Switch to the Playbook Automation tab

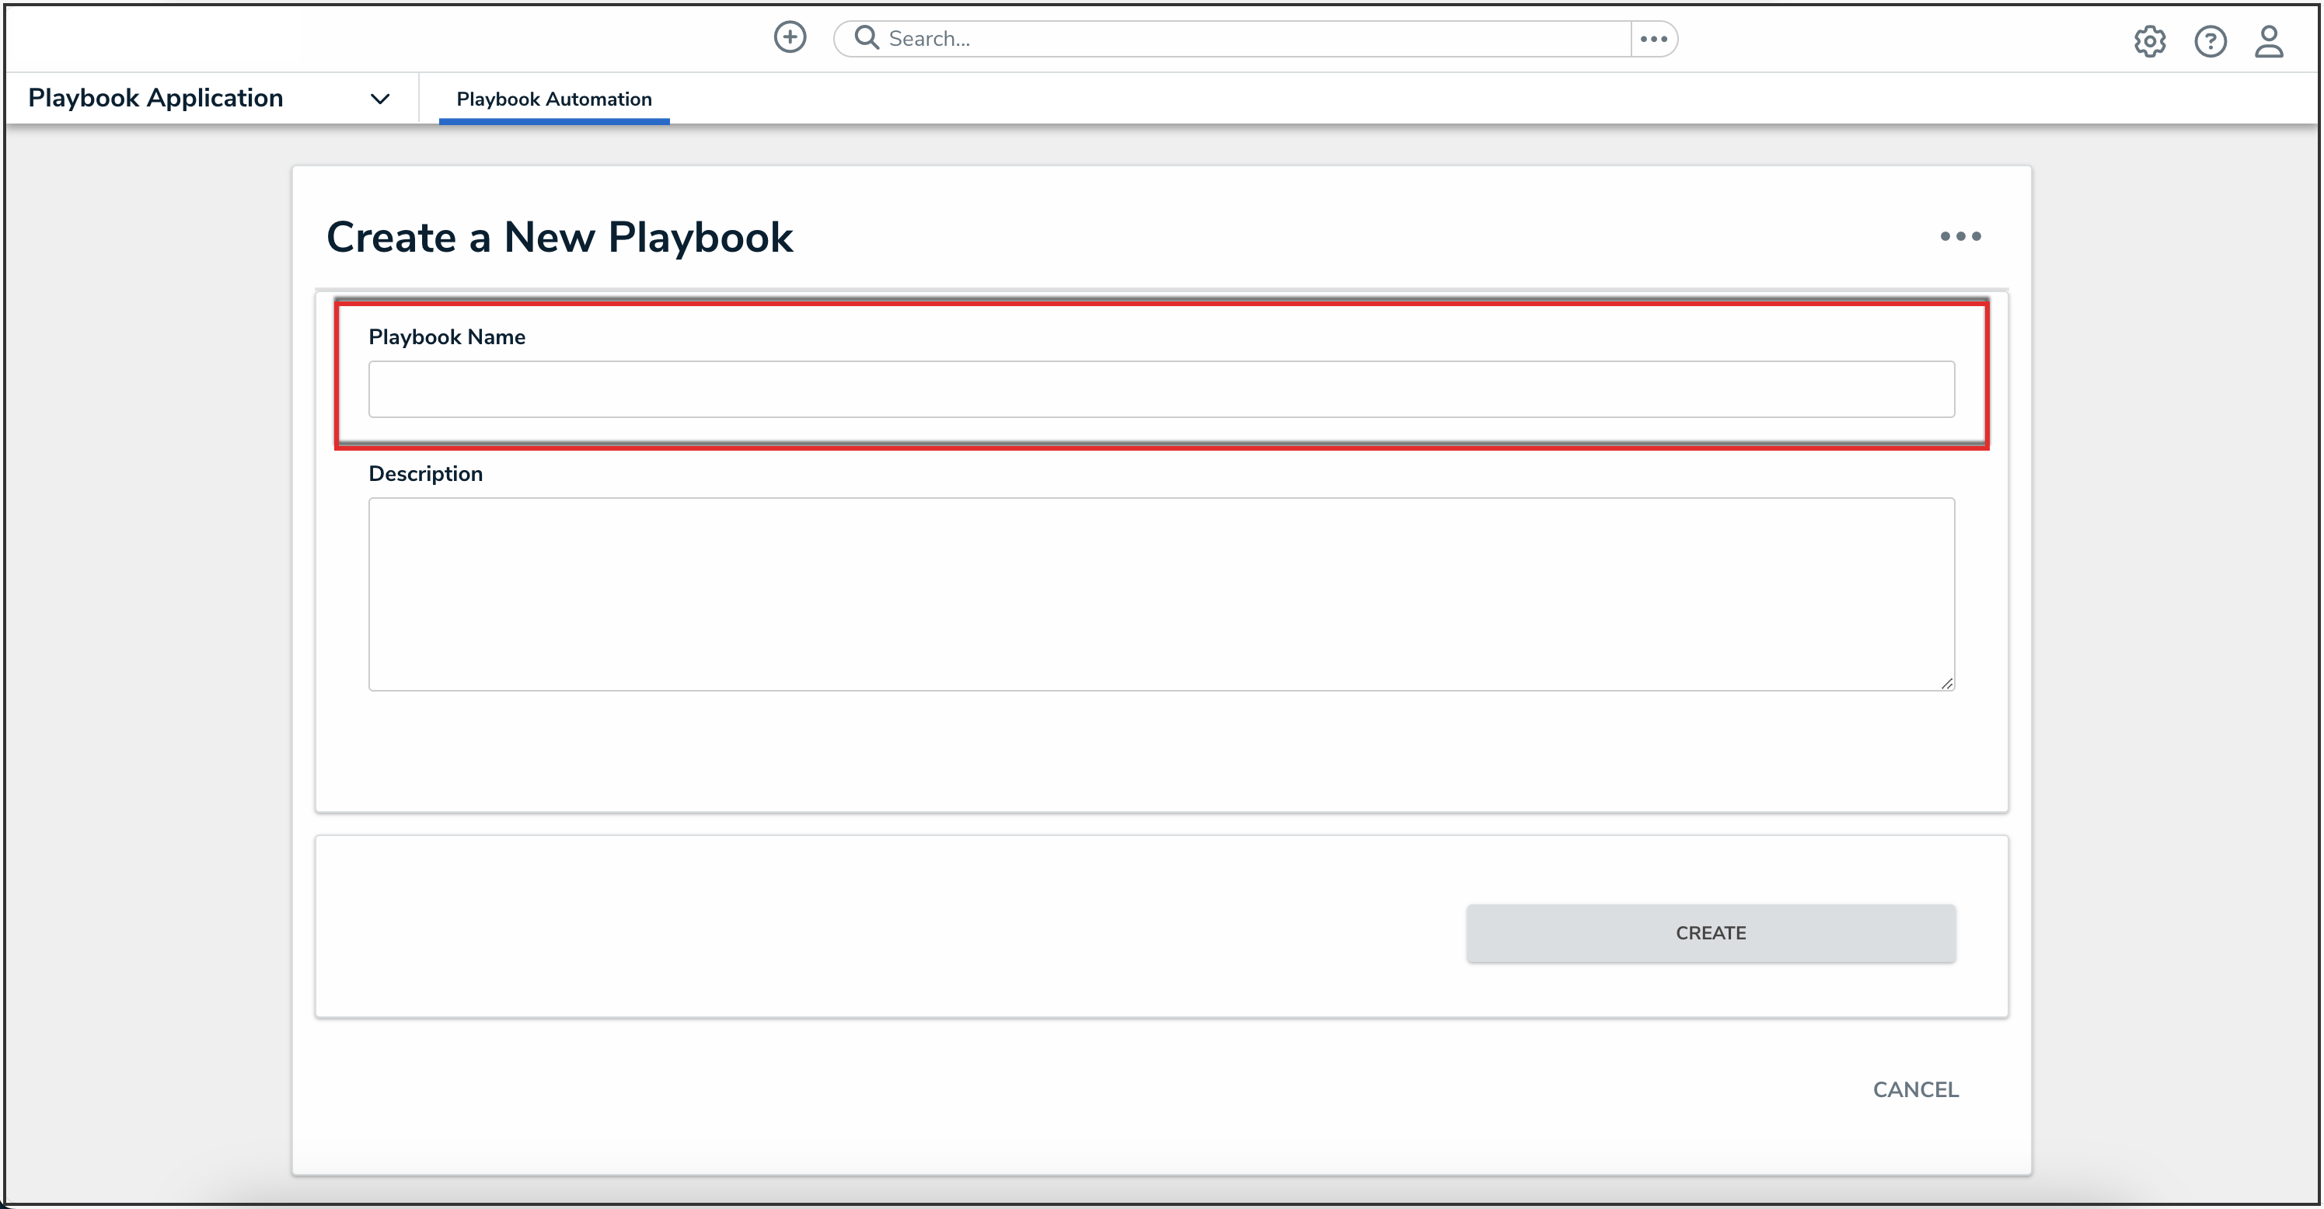click(553, 99)
